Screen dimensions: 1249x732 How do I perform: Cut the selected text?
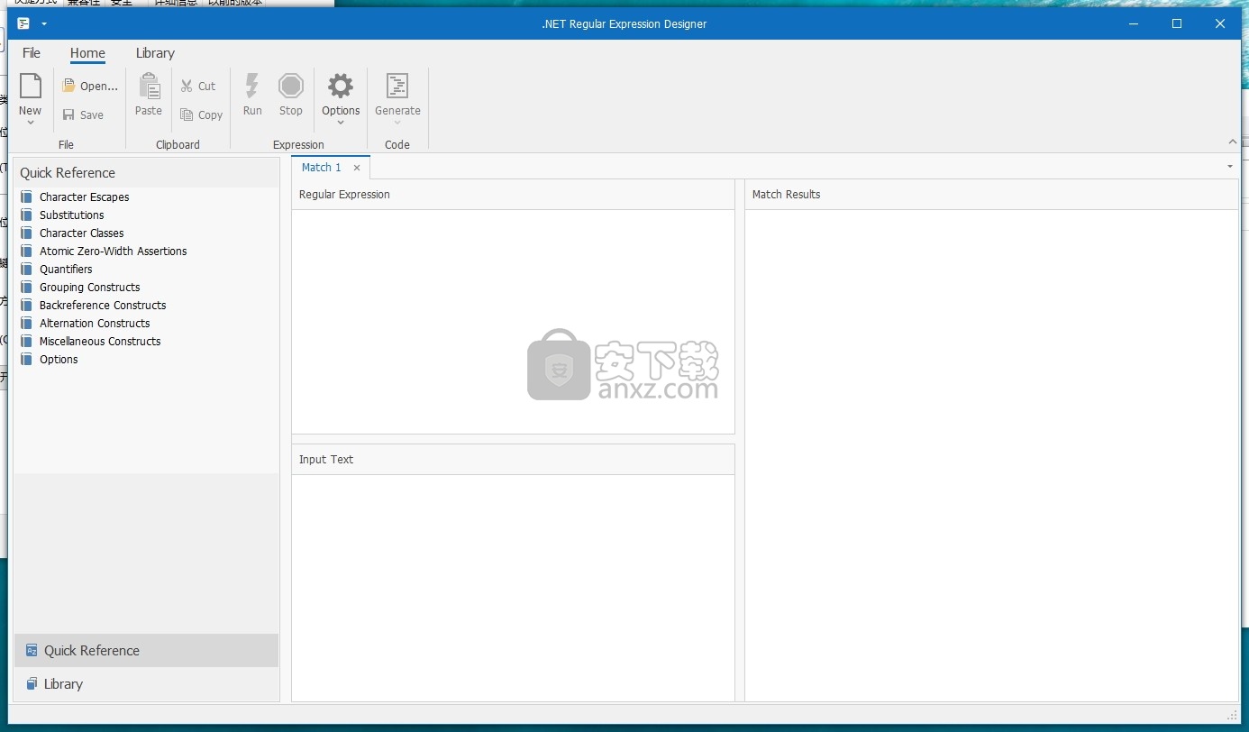[198, 87]
